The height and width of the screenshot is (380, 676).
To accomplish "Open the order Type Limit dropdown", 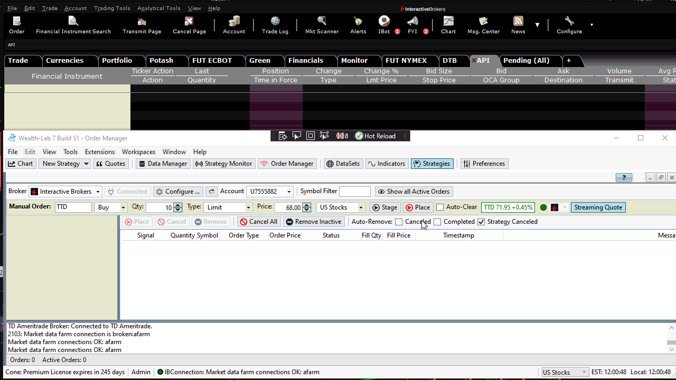I will [249, 208].
